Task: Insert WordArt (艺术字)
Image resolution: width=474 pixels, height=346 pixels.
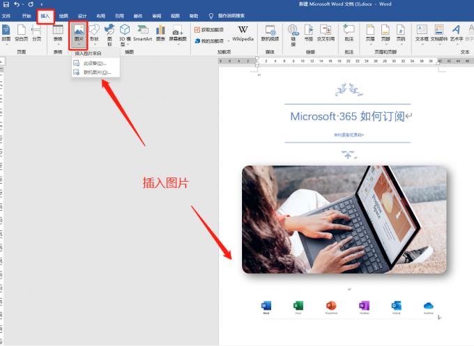Action: [x=457, y=34]
